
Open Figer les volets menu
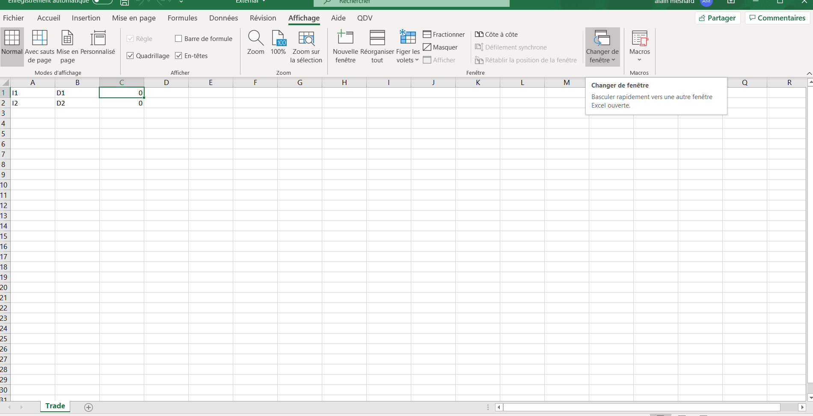(x=408, y=47)
